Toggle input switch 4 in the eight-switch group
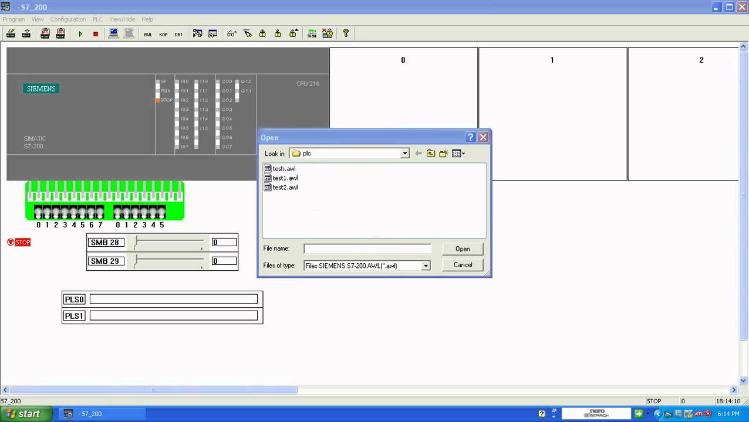The image size is (749, 422). 73,212
